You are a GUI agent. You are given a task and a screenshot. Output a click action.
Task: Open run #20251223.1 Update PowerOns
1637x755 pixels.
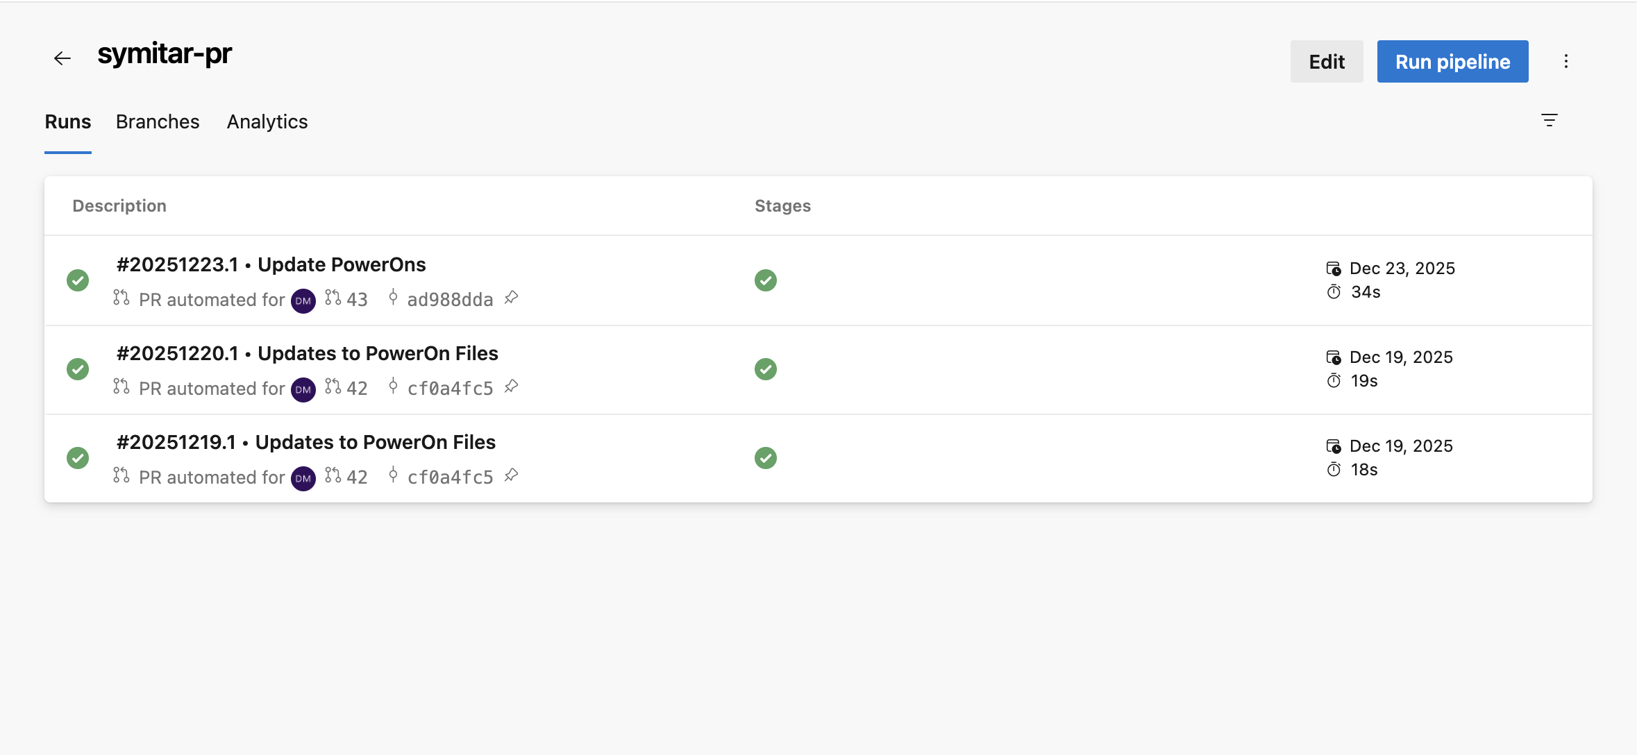271,264
